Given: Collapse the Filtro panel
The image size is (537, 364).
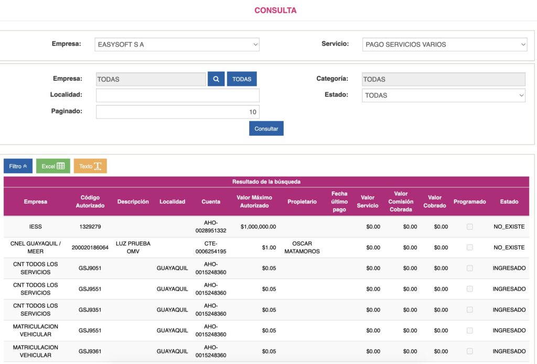Looking at the screenshot, I should 18,166.
